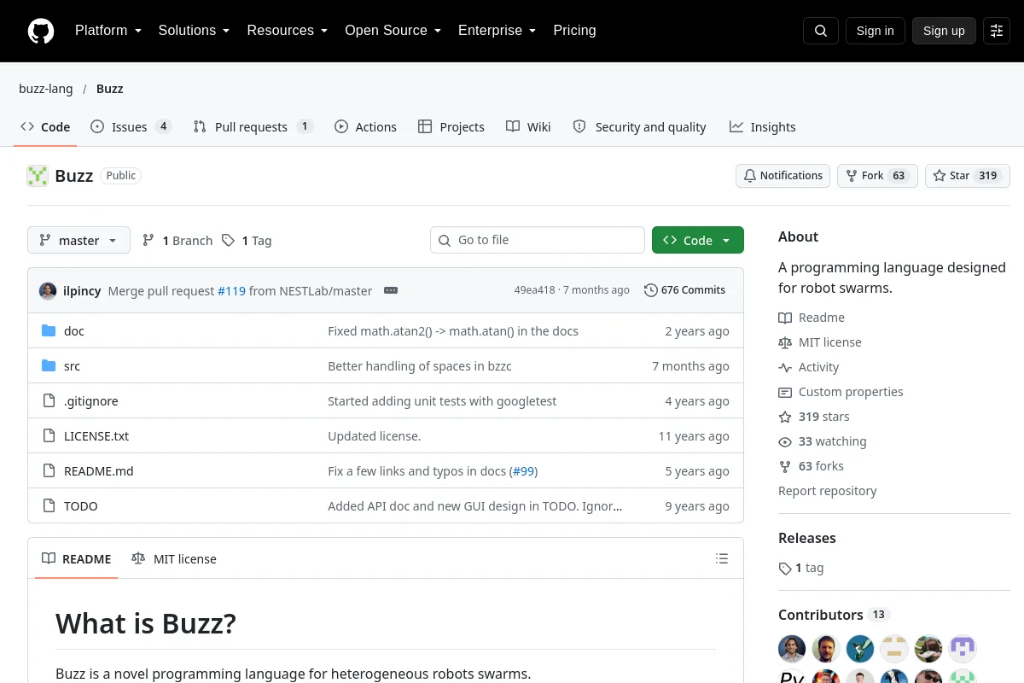View the 319 stars link
The width and height of the screenshot is (1024, 683).
tap(814, 417)
